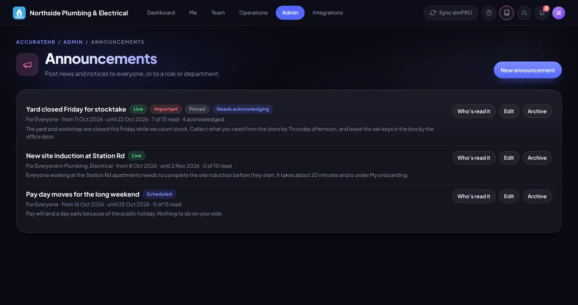578x305 pixels.
Task: Open the Operations tab
Action: pos(253,13)
